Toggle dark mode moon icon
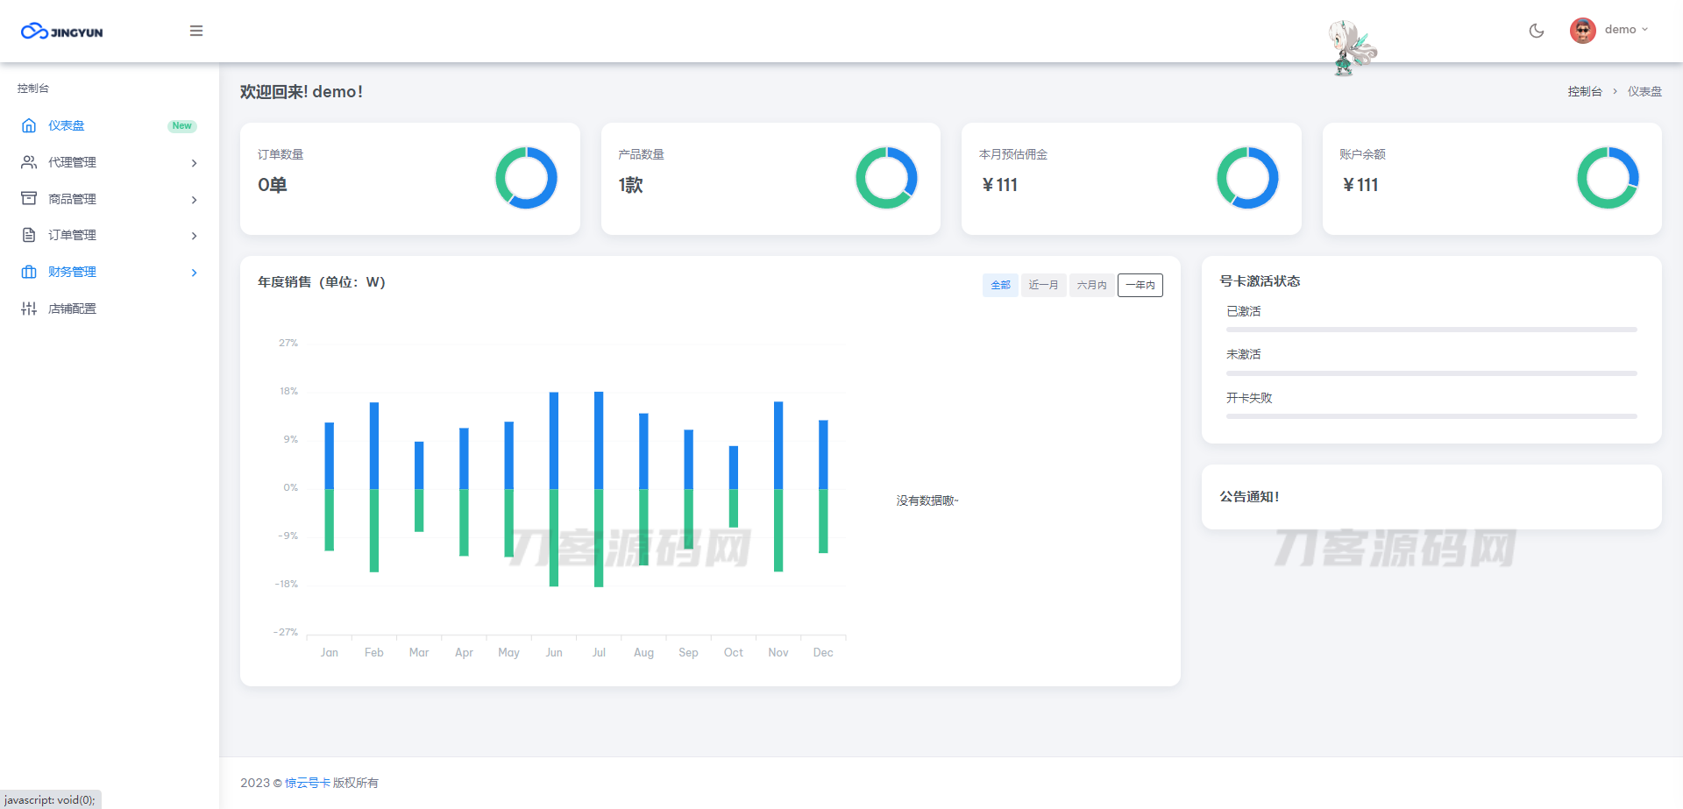Image resolution: width=1683 pixels, height=809 pixels. (1536, 31)
